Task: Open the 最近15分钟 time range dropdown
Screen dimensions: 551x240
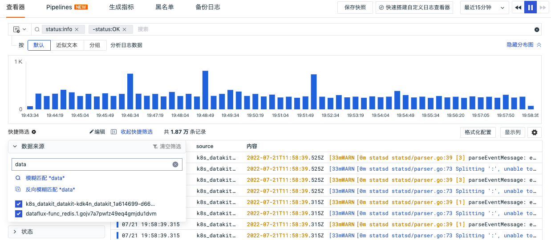Action: pos(484,8)
